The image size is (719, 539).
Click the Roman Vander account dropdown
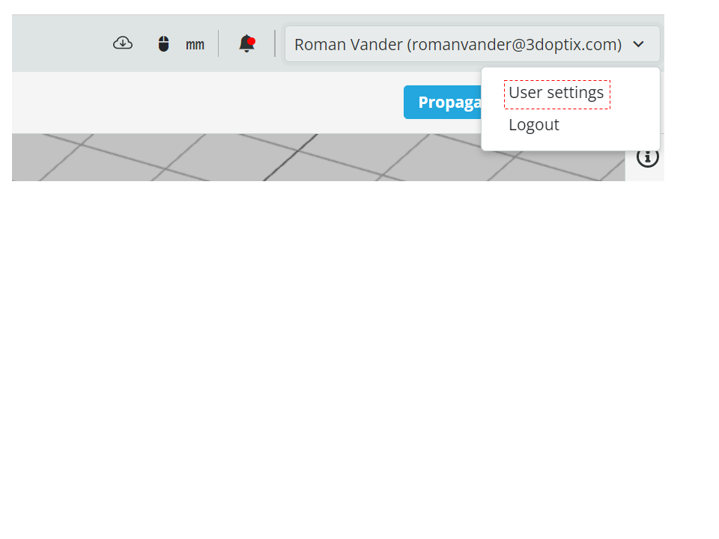tap(473, 44)
